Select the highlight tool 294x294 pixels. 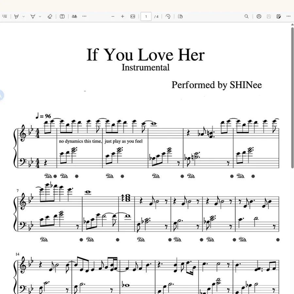[17, 17]
